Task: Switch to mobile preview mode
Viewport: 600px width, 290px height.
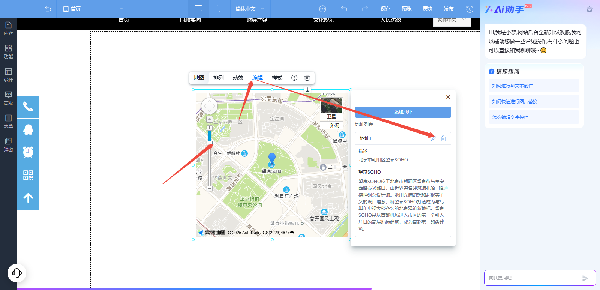Action: pyautogui.click(x=220, y=9)
